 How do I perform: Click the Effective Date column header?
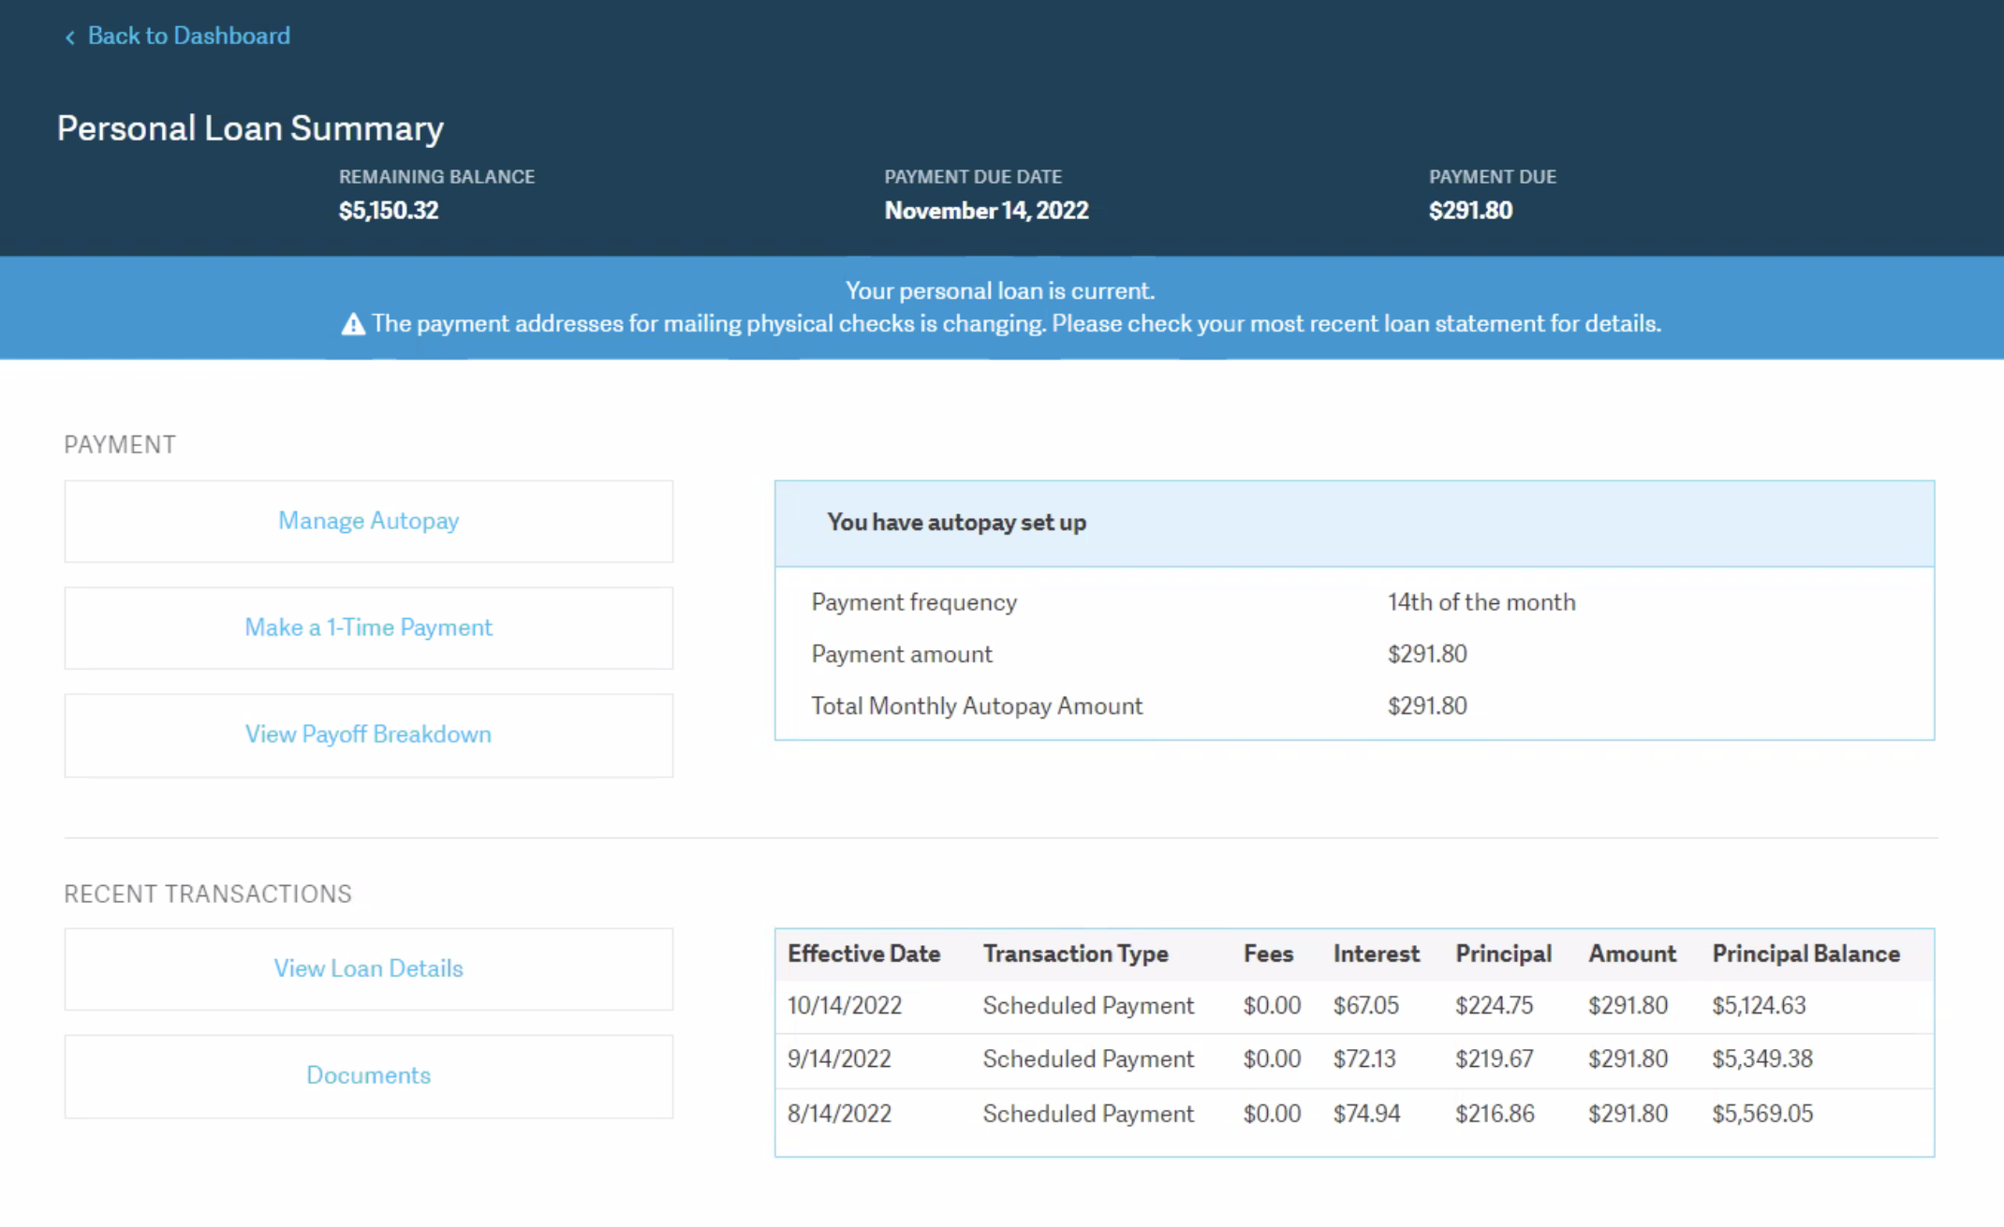pyautogui.click(x=863, y=954)
